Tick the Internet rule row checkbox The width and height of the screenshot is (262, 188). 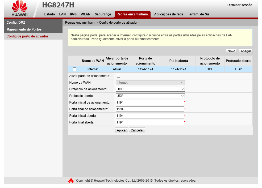[74, 69]
